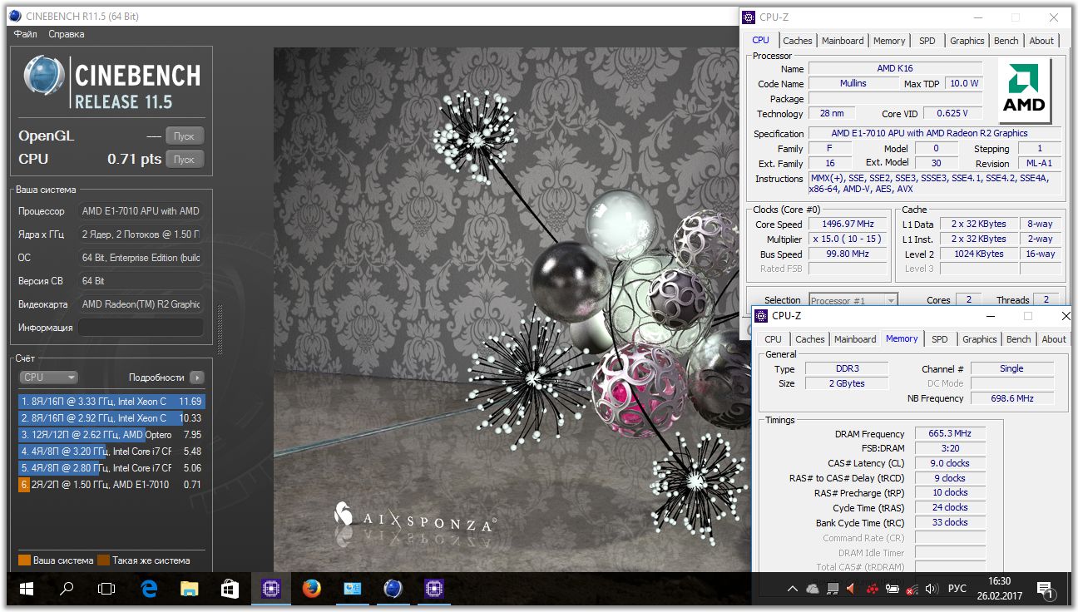Switch to Caches tab in upper CPU-Z
Viewport: 1078px width, 612px height.
tap(797, 41)
